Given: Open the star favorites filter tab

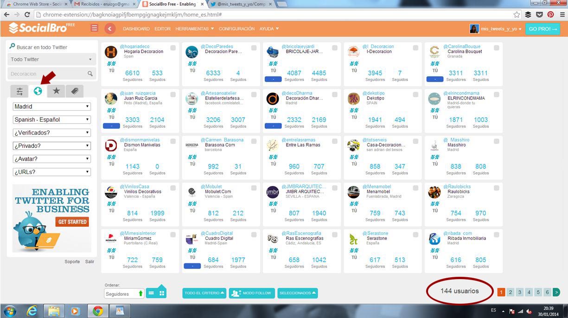Looking at the screenshot, I should (x=56, y=91).
